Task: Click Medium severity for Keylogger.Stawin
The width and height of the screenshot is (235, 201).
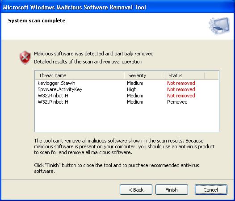Action: pos(135,83)
